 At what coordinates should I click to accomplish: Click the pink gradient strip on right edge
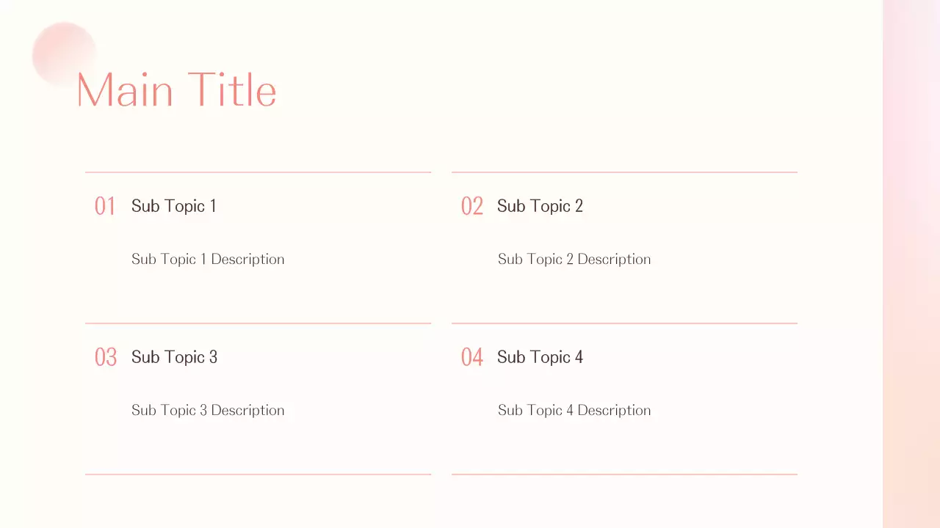coord(911,264)
